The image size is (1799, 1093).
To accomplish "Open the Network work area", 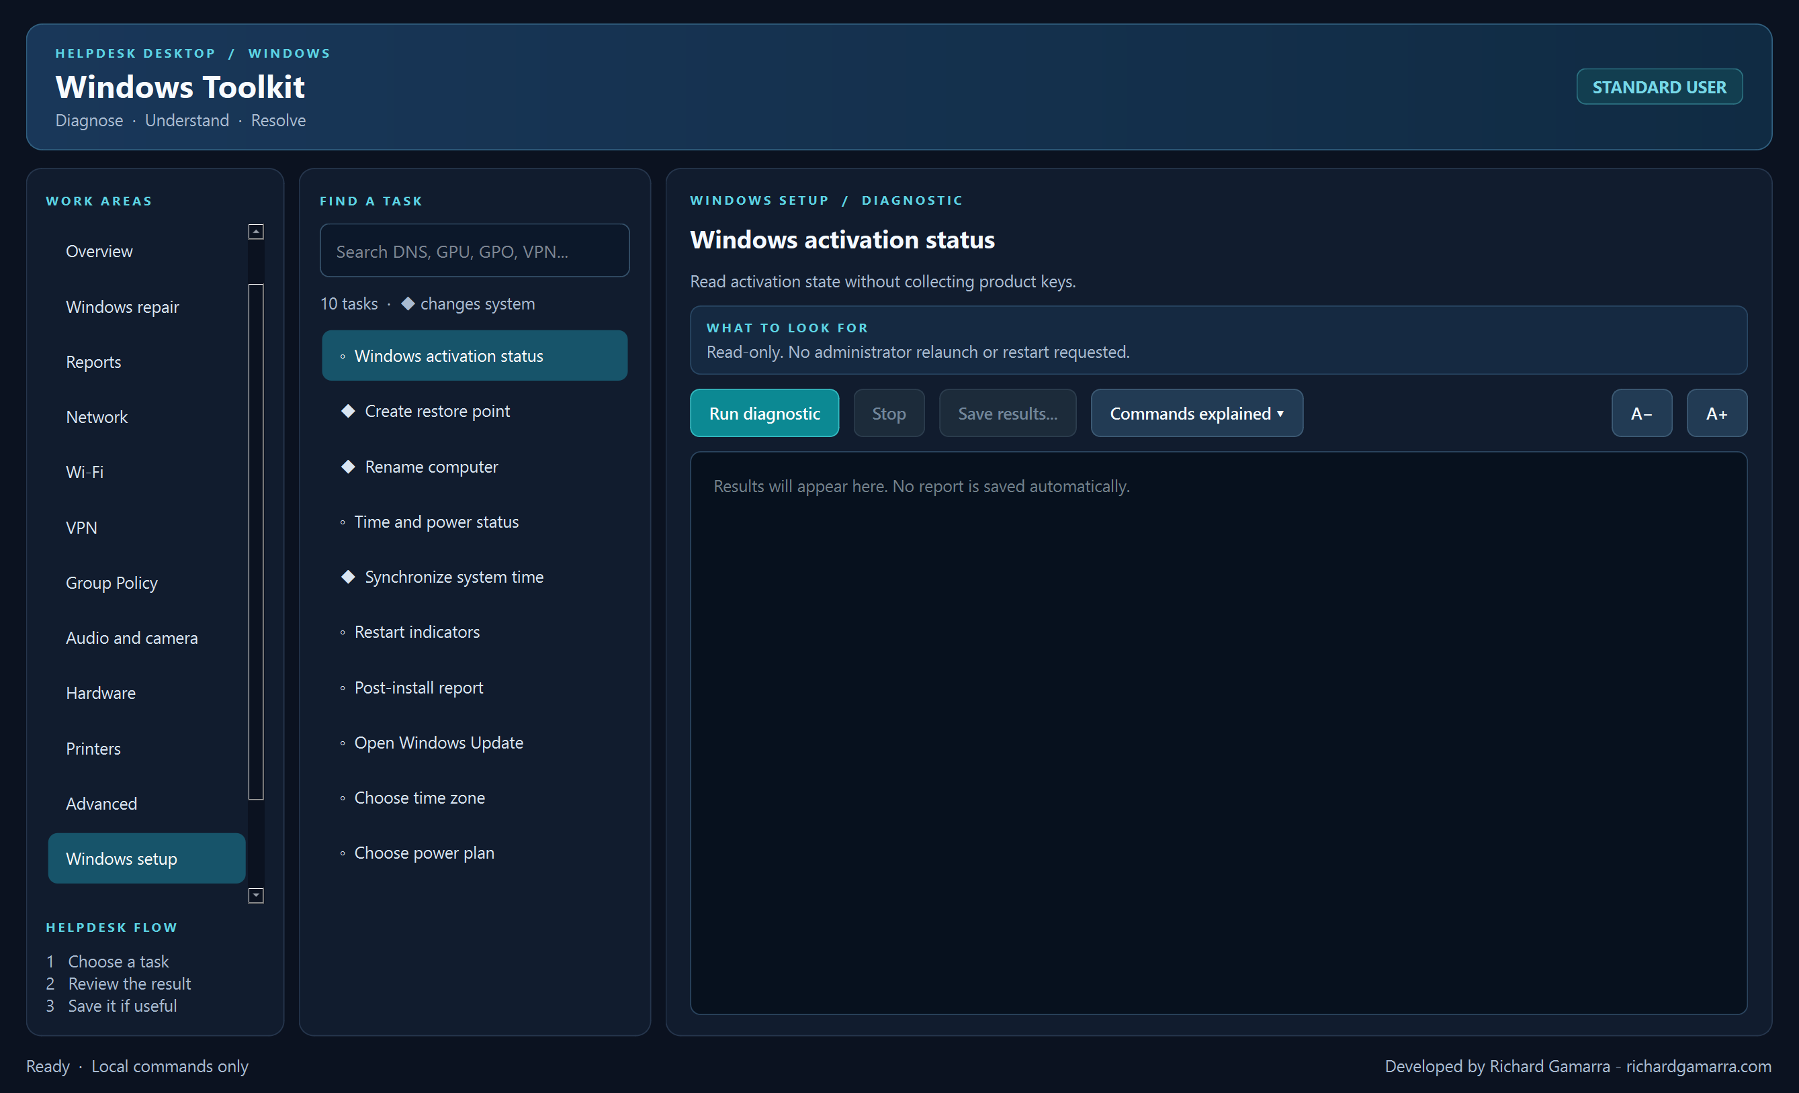I will 146,417.
